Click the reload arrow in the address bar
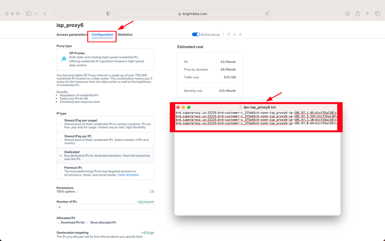Image resolution: width=385 pixels, height=241 pixels. [x=267, y=13]
